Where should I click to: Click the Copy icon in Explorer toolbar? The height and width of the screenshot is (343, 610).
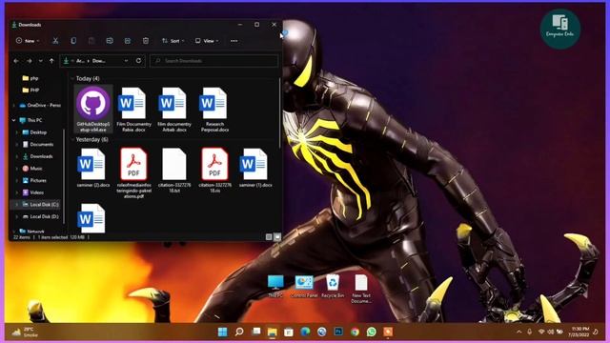tap(73, 41)
